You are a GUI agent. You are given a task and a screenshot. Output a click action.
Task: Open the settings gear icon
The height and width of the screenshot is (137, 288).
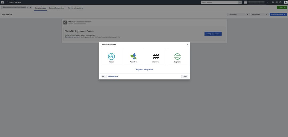[x=280, y=2]
